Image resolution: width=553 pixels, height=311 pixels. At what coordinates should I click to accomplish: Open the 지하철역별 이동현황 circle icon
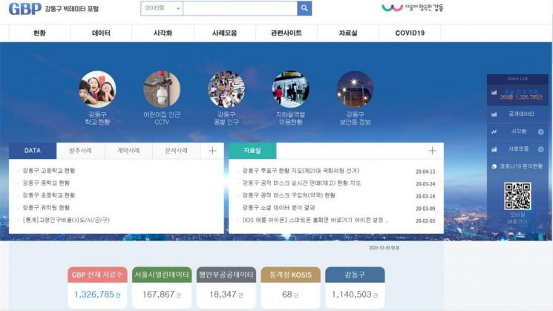click(x=290, y=89)
